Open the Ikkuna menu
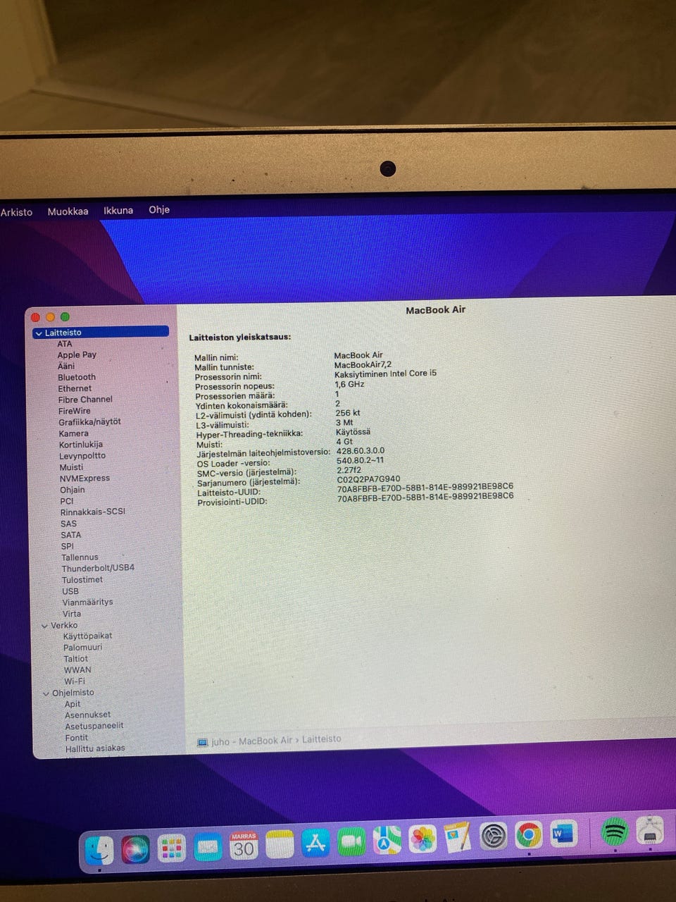Image resolution: width=676 pixels, height=902 pixels. (x=118, y=210)
